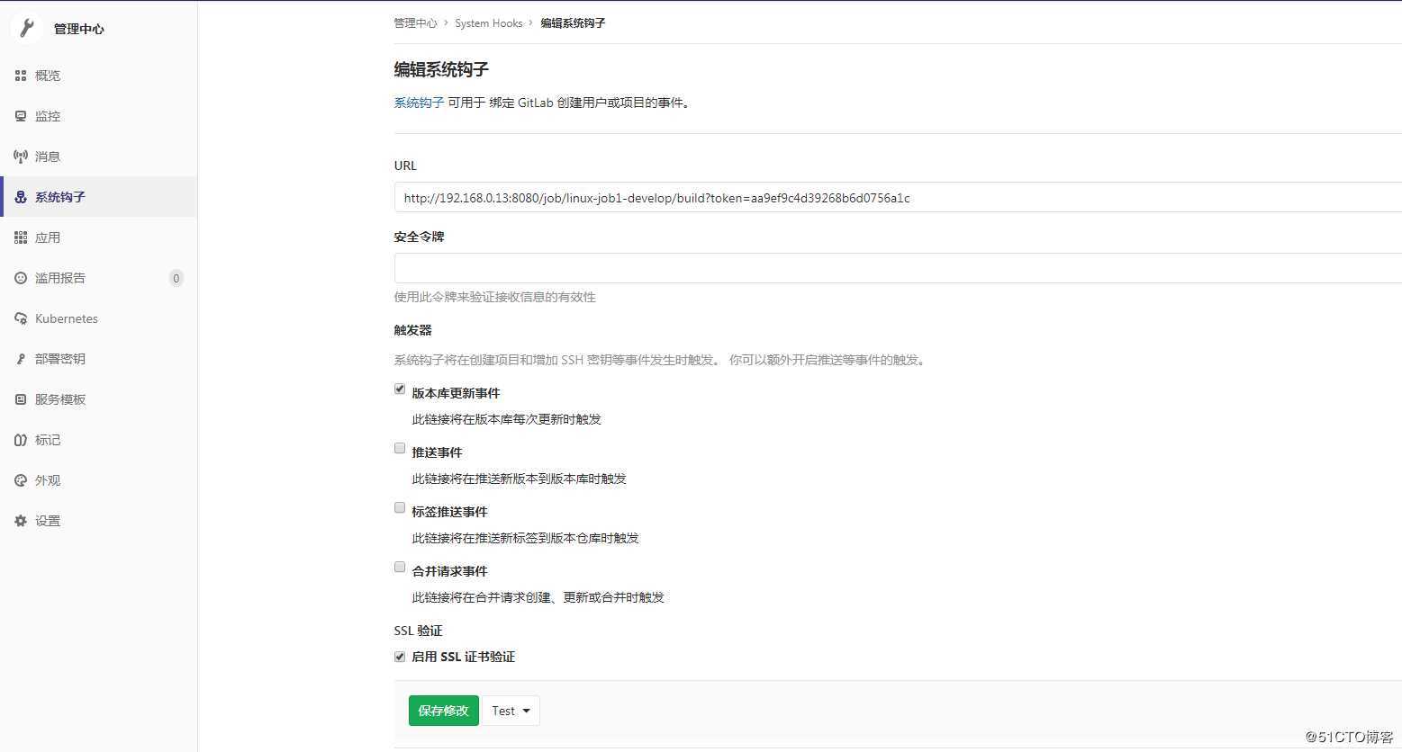1402x752 pixels.
Task: Click the 滥用报告 count badge 0
Action: [176, 278]
